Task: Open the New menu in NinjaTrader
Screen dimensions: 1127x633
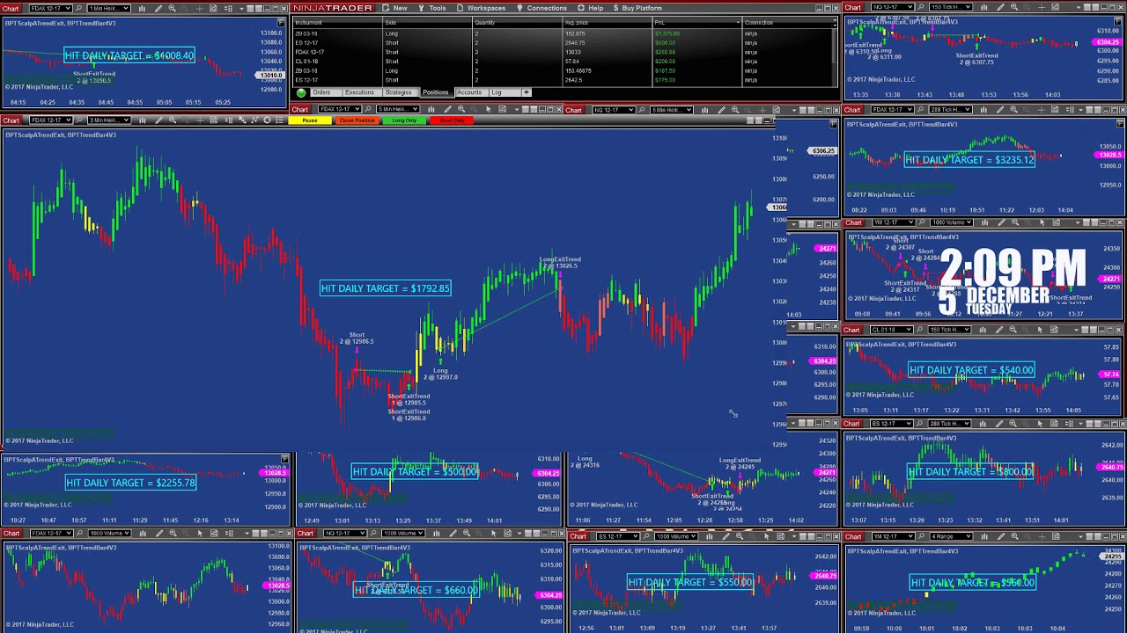Action: pos(394,8)
